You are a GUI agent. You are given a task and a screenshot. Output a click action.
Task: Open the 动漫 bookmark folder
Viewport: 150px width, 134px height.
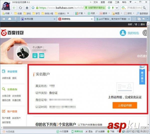tap(18, 13)
